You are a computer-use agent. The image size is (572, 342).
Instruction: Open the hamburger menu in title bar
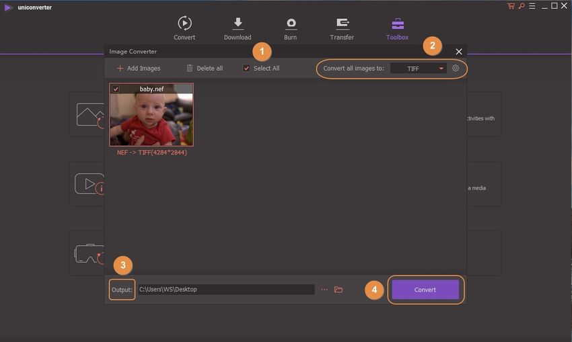click(x=531, y=6)
